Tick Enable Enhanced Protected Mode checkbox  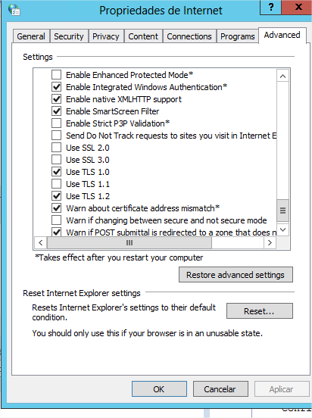coord(56,75)
